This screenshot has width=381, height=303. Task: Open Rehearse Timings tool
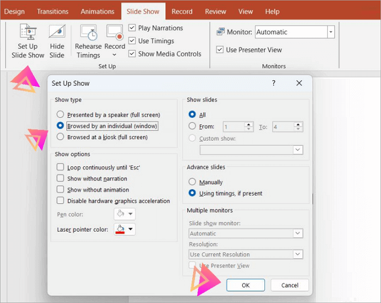pos(88,34)
